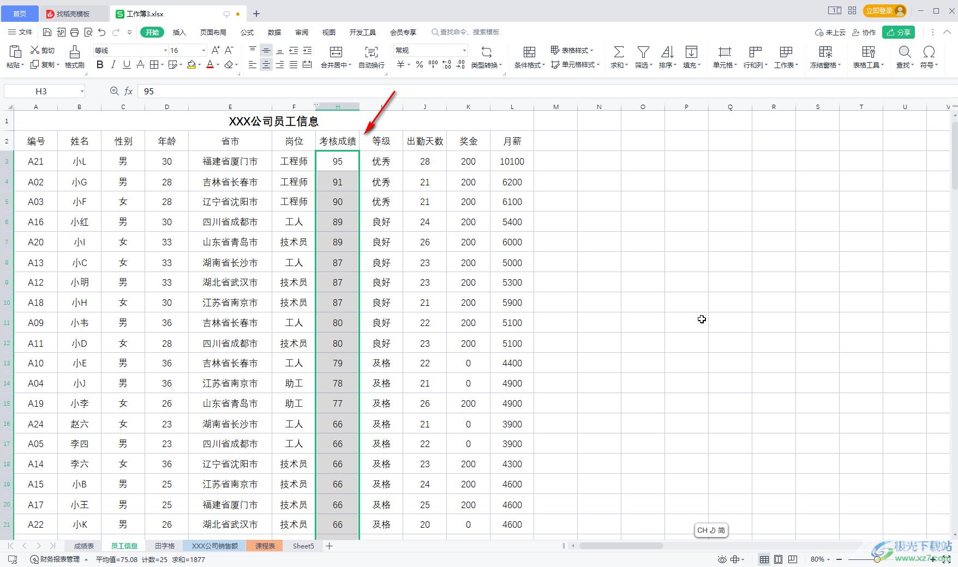Undo the last action
The width and height of the screenshot is (958, 567).
click(x=101, y=32)
